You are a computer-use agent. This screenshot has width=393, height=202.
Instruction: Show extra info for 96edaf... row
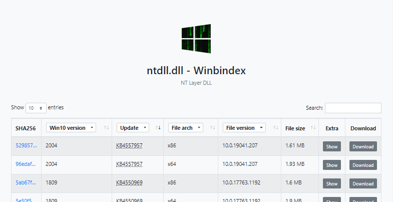pyautogui.click(x=332, y=165)
